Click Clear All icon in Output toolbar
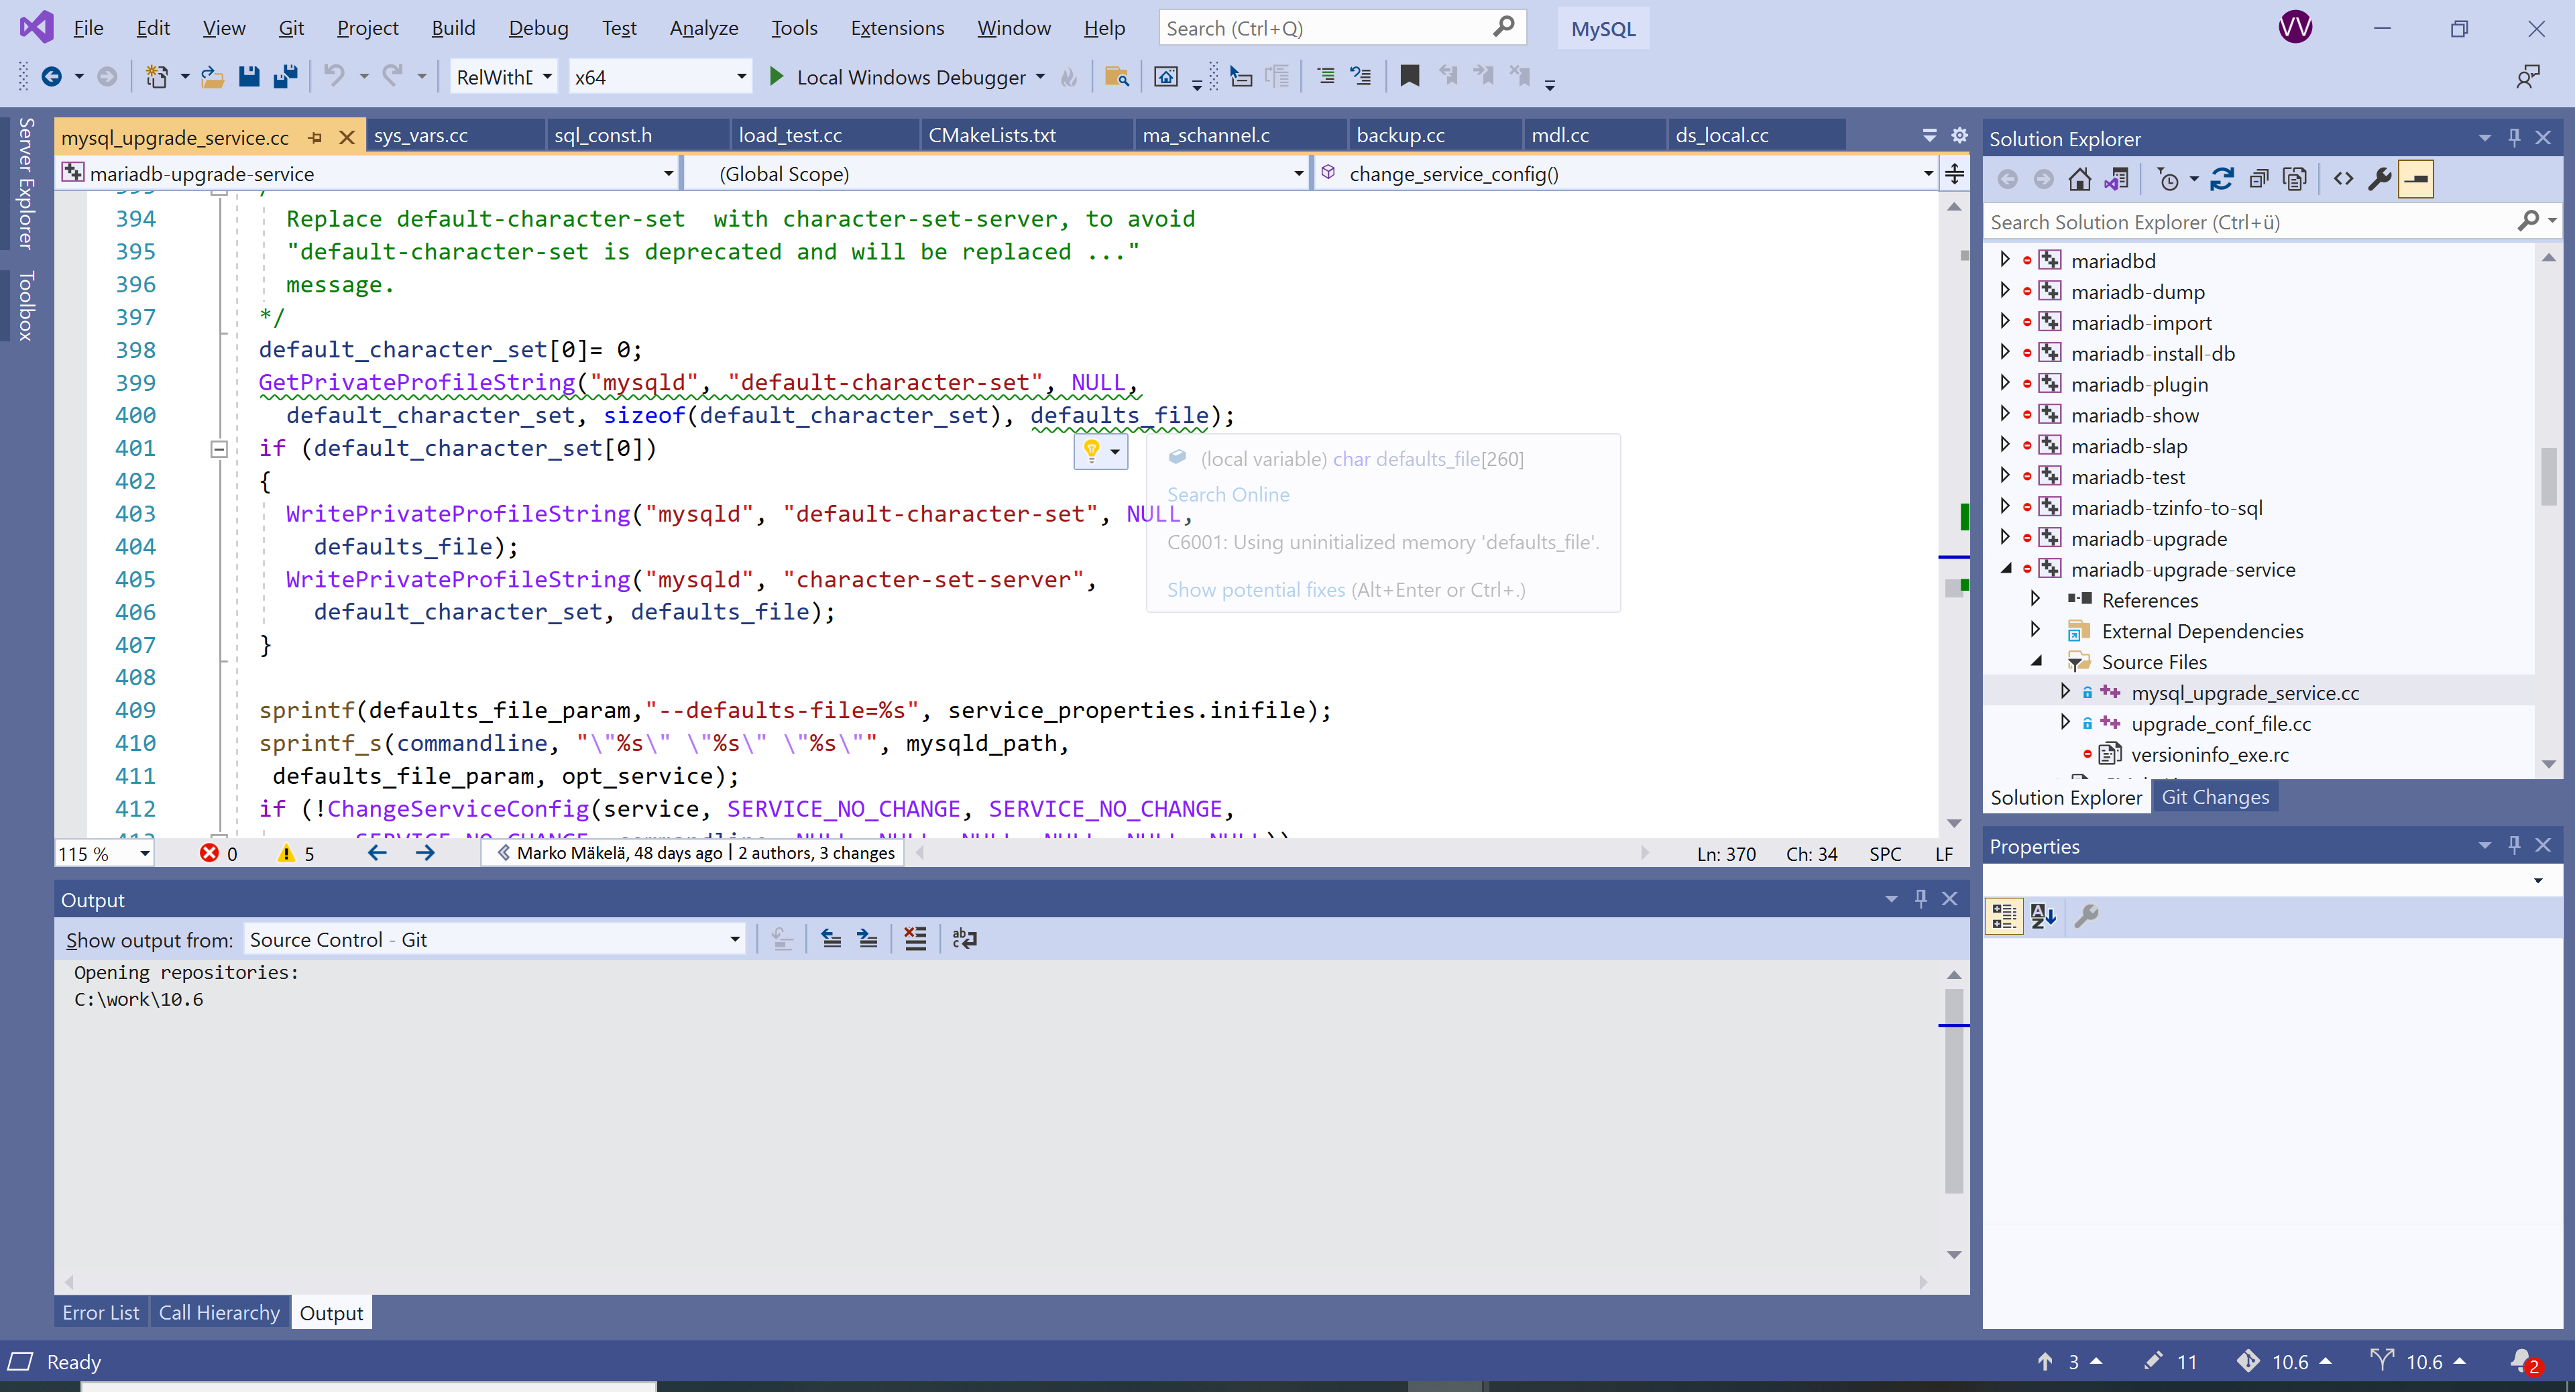The height and width of the screenshot is (1392, 2575). click(x=915, y=939)
